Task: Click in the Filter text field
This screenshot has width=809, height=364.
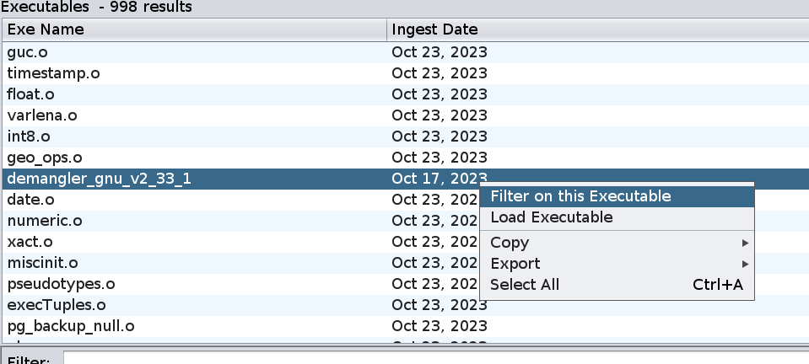Action: point(422,359)
